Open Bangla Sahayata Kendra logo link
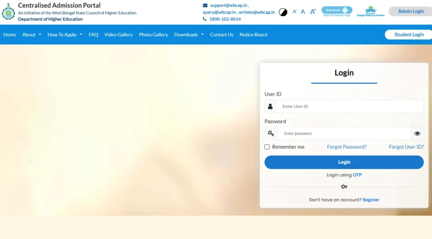 pyautogui.click(x=370, y=11)
